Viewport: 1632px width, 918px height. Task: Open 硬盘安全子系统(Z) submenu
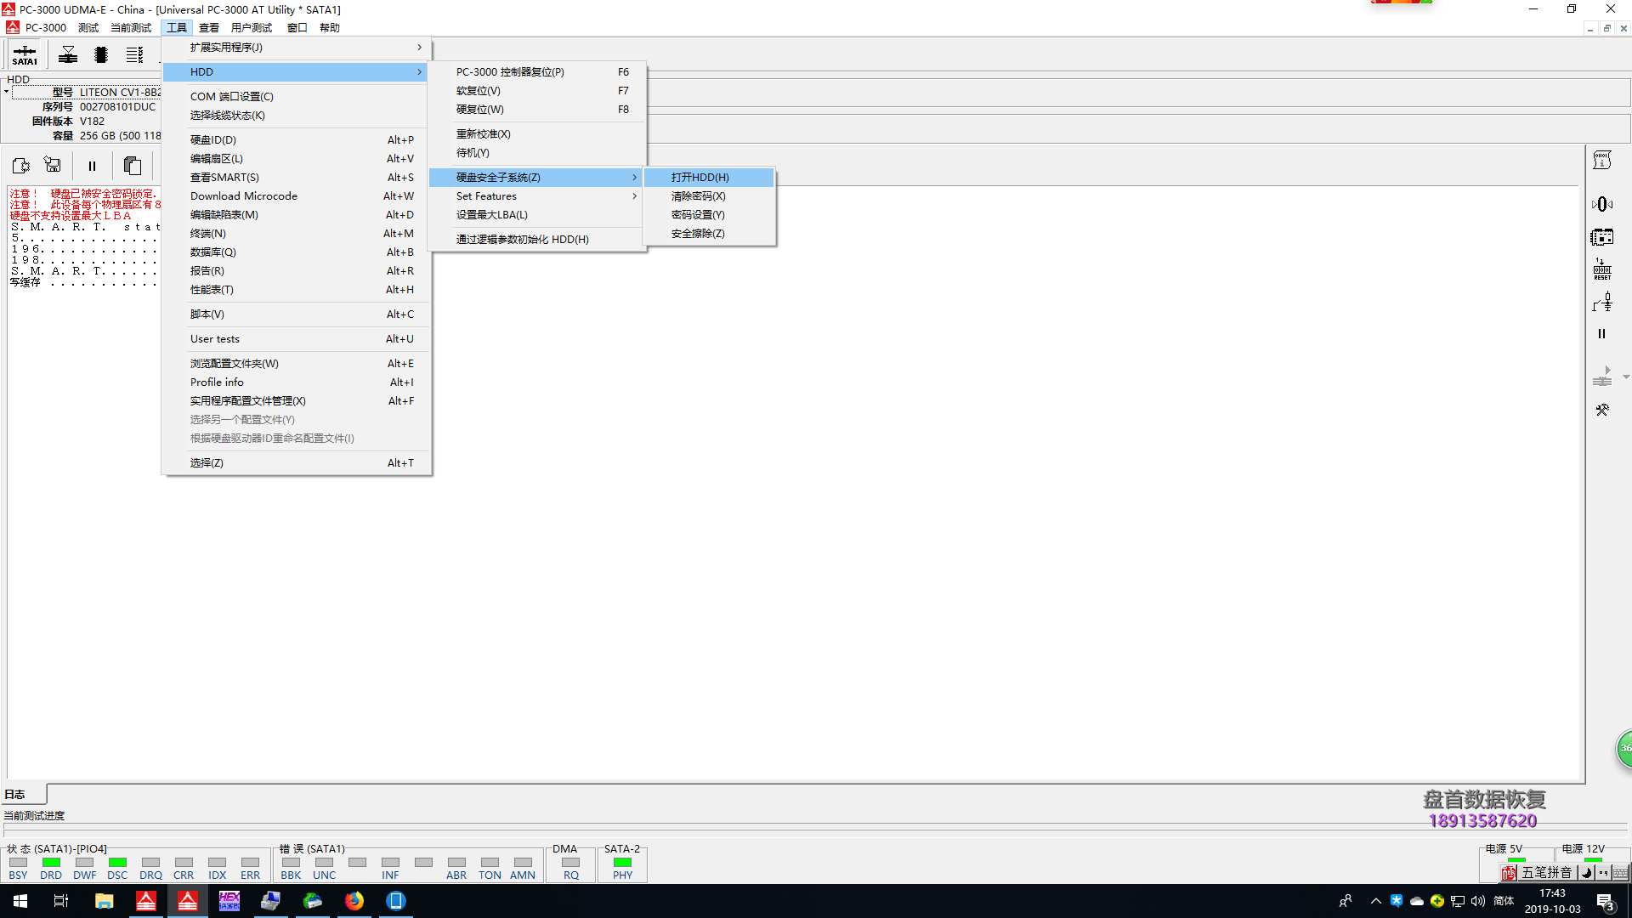[x=536, y=178]
